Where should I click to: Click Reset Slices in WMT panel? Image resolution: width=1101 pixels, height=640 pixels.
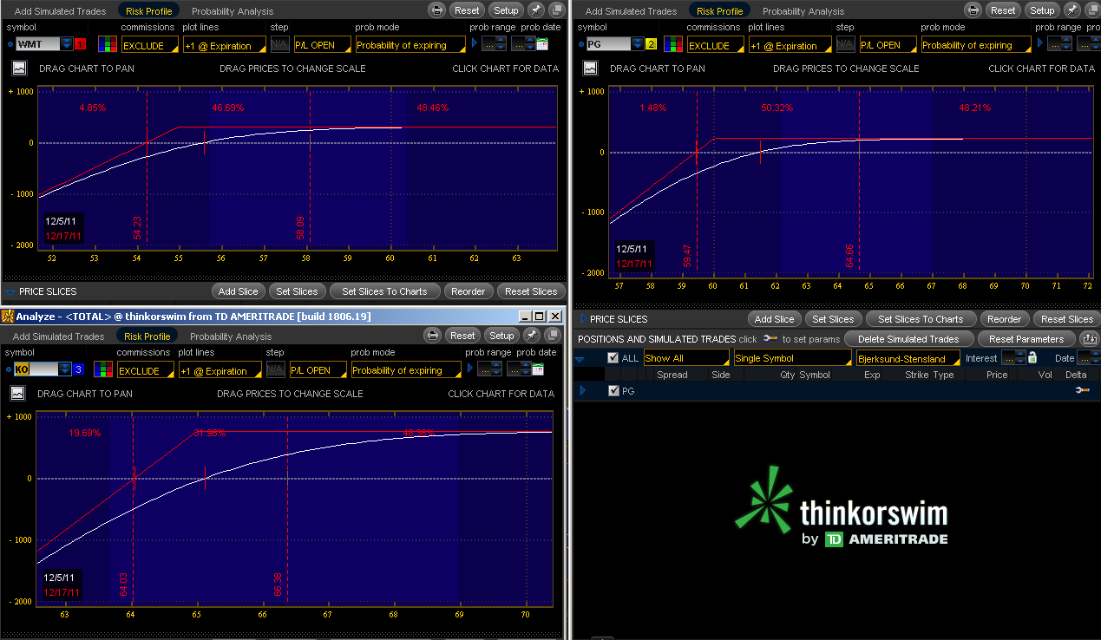pyautogui.click(x=531, y=291)
